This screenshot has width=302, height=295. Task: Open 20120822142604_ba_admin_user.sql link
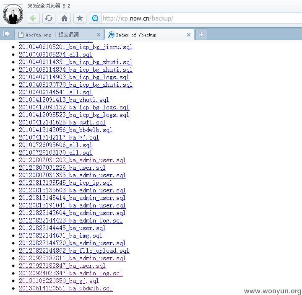73,213
